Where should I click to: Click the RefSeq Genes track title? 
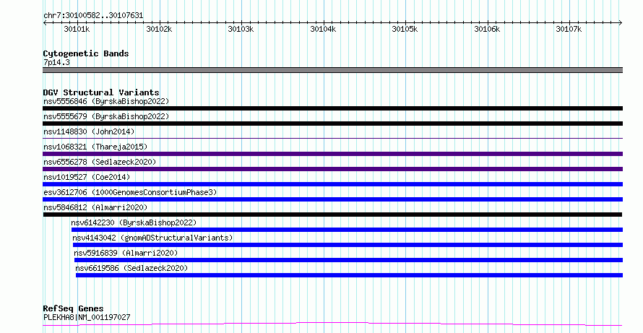point(73,308)
